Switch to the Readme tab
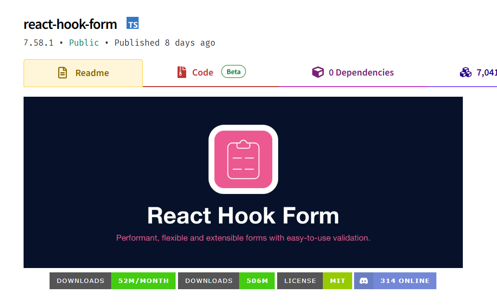The height and width of the screenshot is (307, 497). (83, 72)
